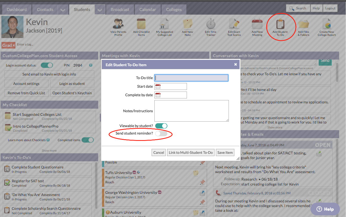Expand the Contacts tab dropdown arrow

tap(63, 10)
